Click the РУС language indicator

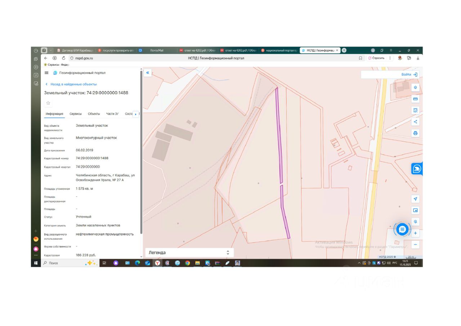point(395,263)
